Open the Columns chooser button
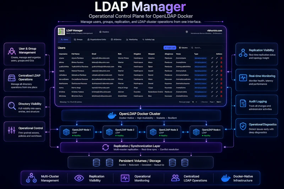Screen dimensions: 284x189 point(183,48)
